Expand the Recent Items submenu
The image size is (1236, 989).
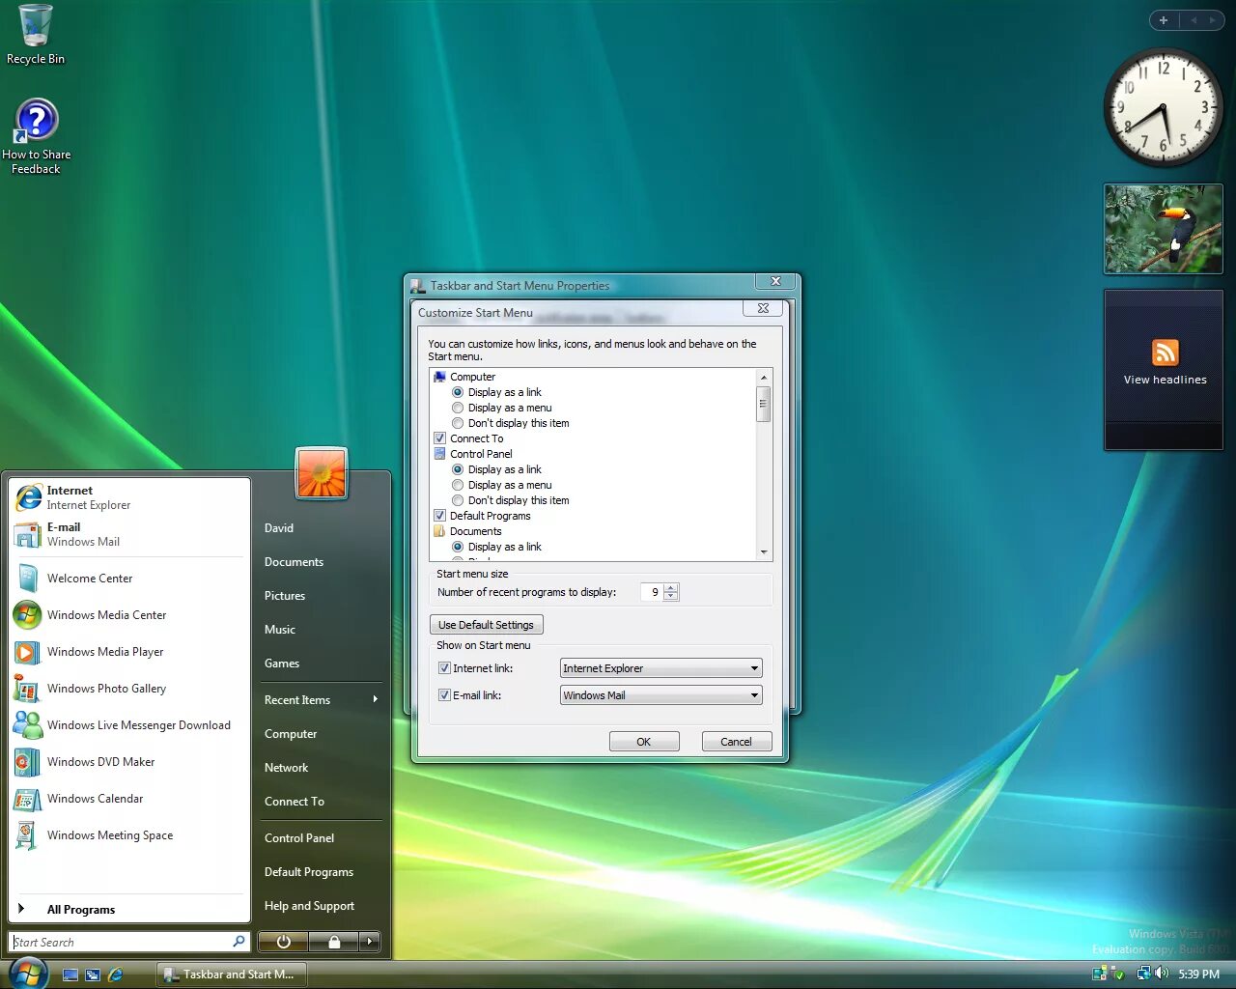pos(321,700)
